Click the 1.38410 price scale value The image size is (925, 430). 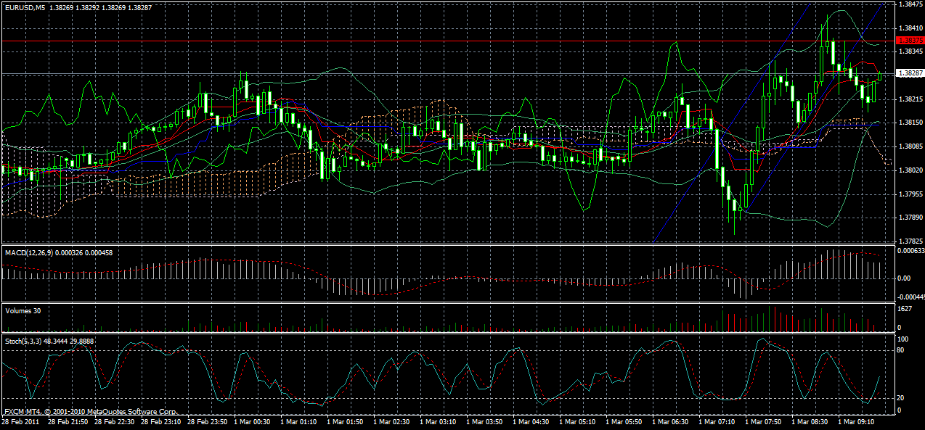pyautogui.click(x=910, y=28)
